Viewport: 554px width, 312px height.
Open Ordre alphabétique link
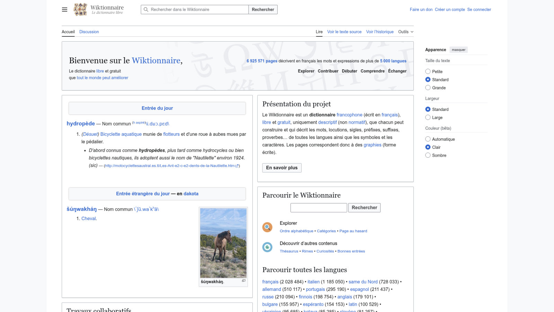296,231
